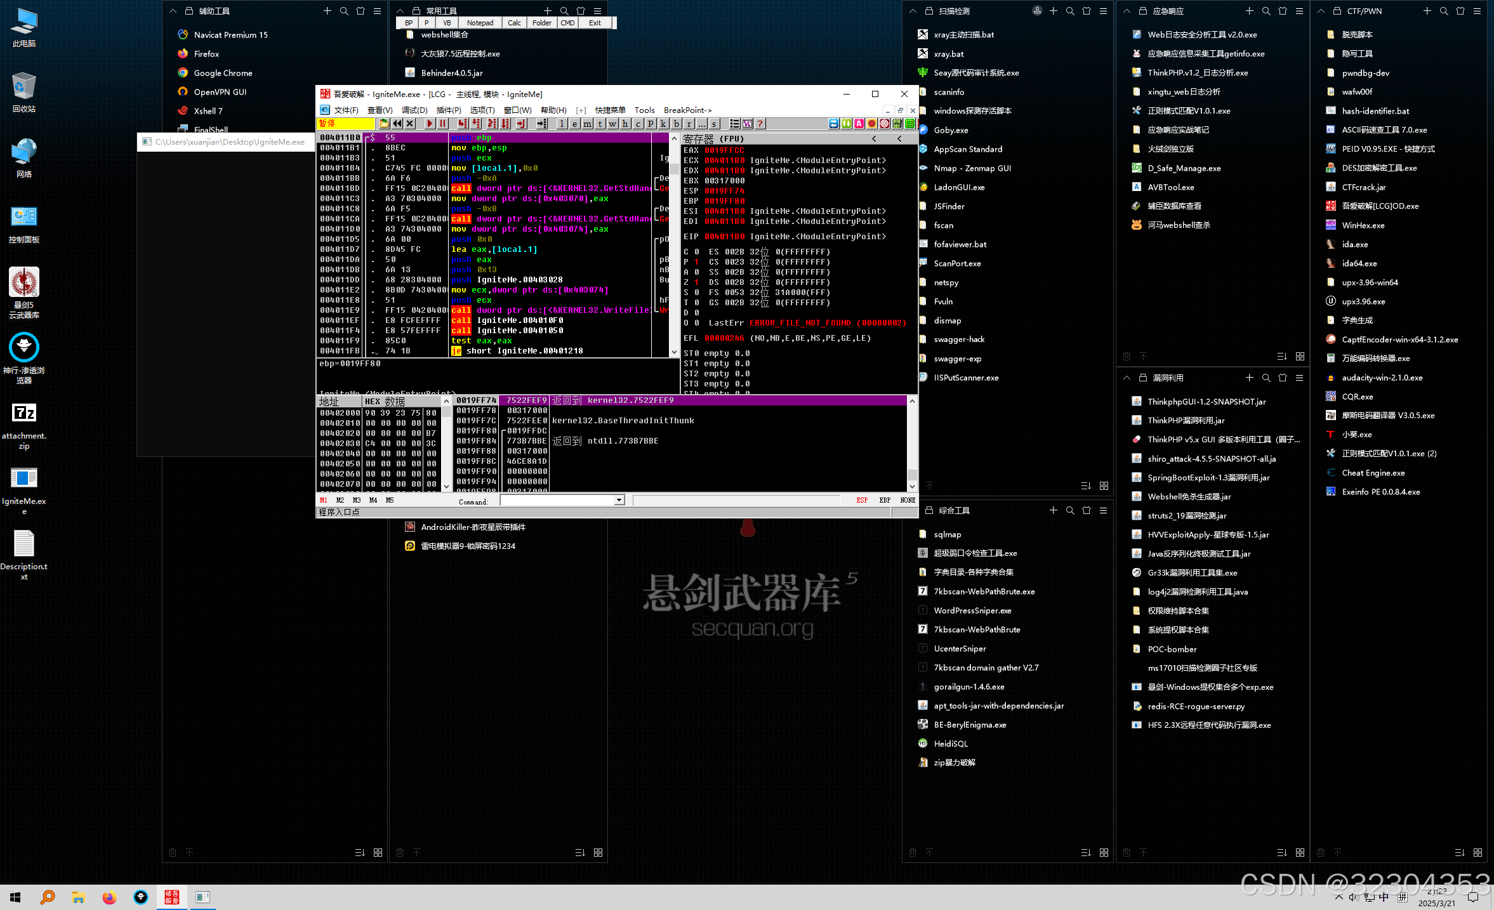Click the CMD quick launch button
The width and height of the screenshot is (1494, 910).
click(x=567, y=23)
